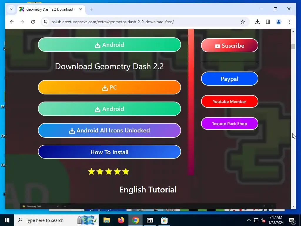Show hidden system tray icons

coord(249,220)
